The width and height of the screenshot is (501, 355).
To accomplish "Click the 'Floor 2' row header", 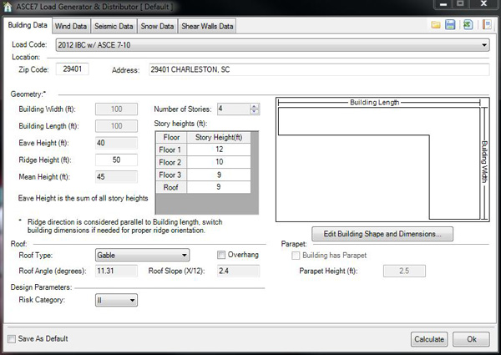I will 171,162.
